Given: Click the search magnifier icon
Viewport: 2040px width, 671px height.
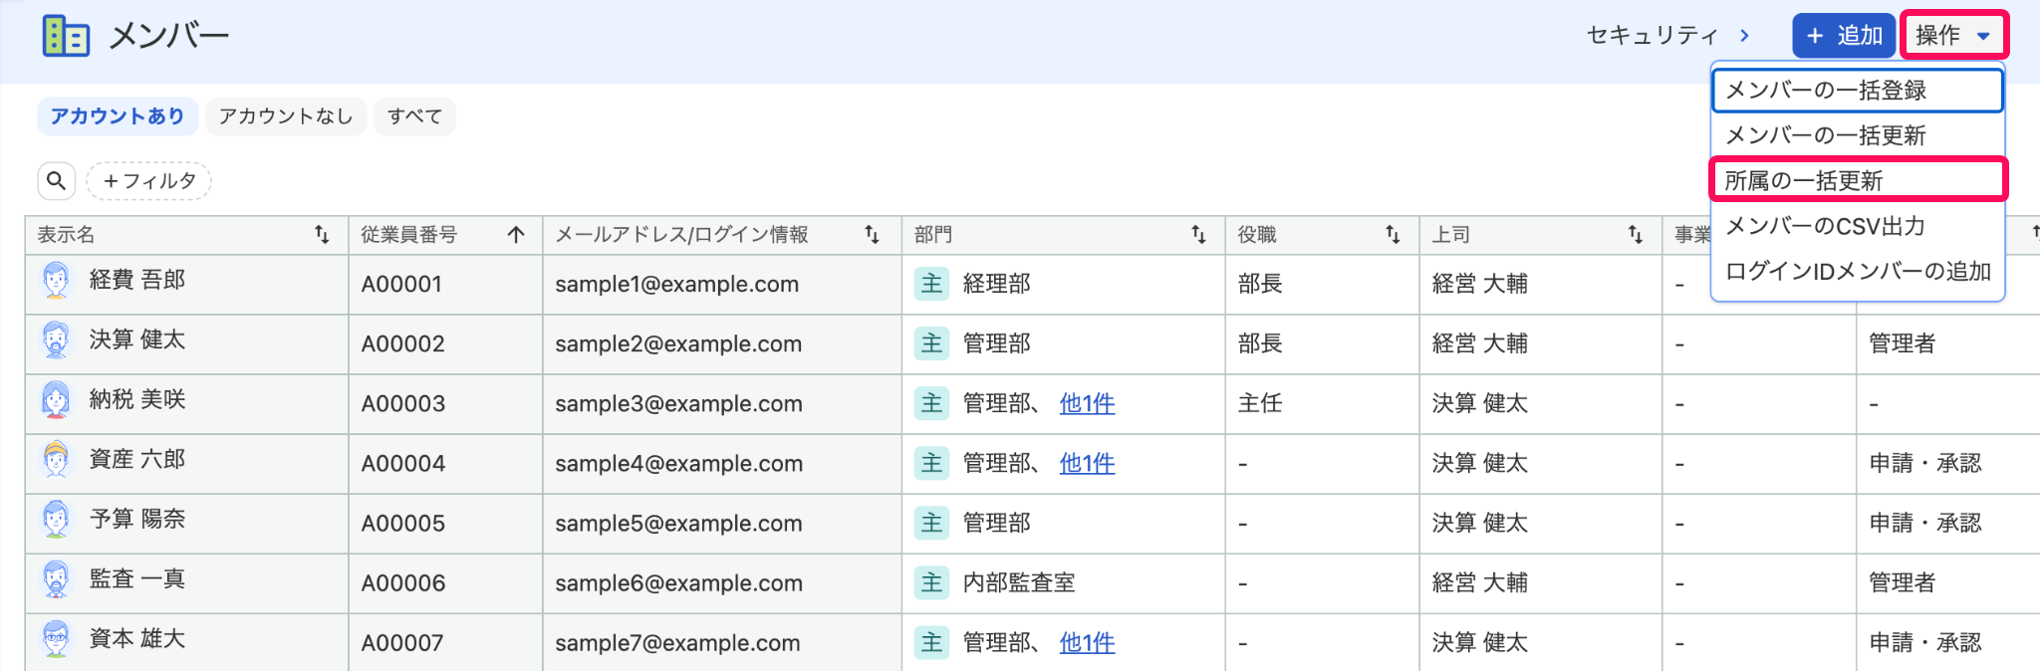Looking at the screenshot, I should (57, 180).
